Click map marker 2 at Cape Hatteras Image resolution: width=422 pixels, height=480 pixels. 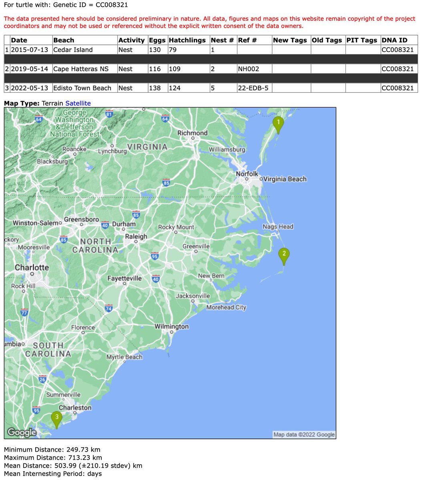click(x=284, y=256)
